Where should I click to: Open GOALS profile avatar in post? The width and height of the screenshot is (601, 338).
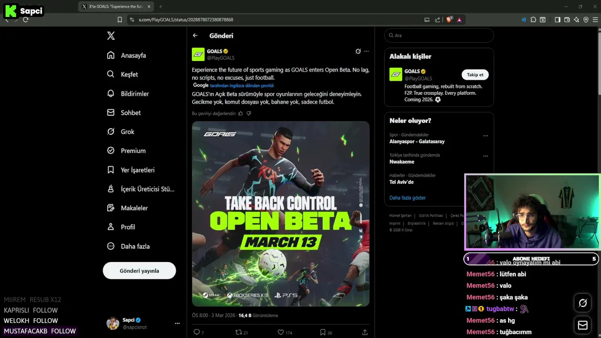click(x=198, y=54)
